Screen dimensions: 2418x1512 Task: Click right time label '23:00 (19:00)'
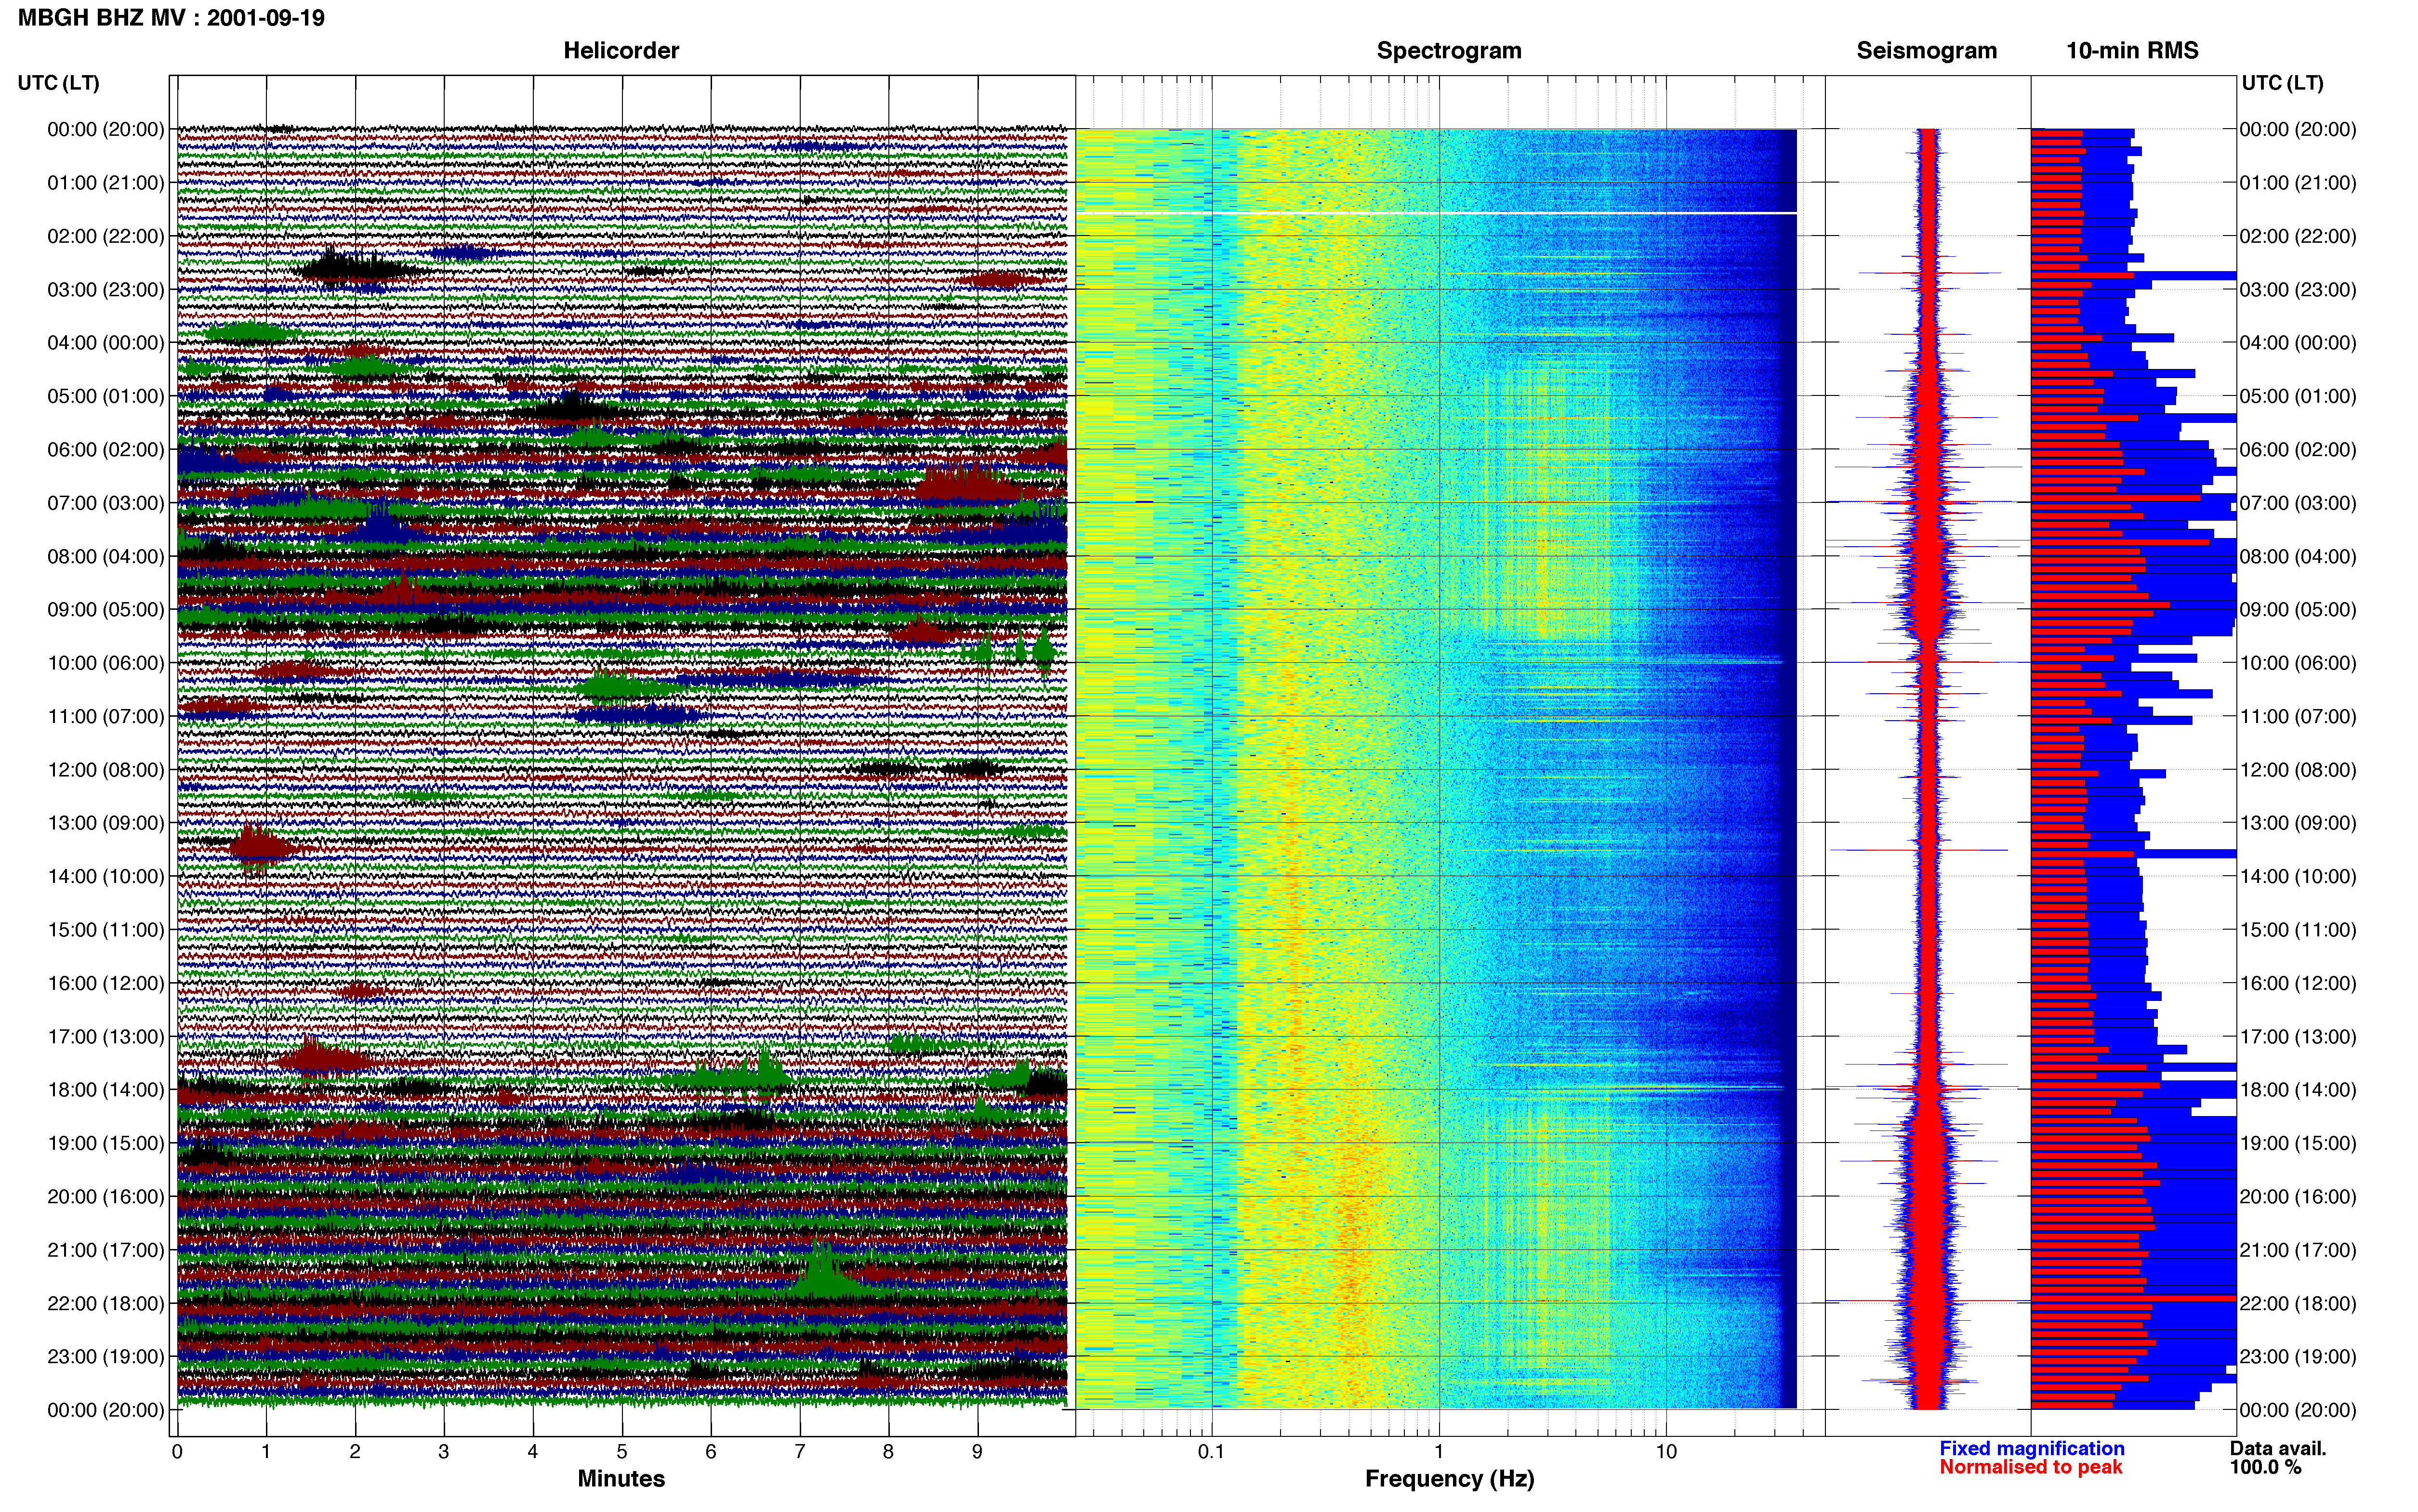coord(2298,1357)
